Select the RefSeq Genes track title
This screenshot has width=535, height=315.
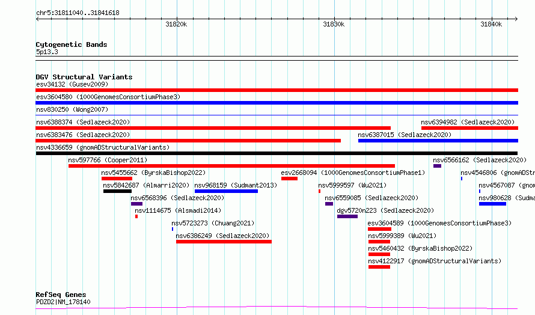(61, 295)
